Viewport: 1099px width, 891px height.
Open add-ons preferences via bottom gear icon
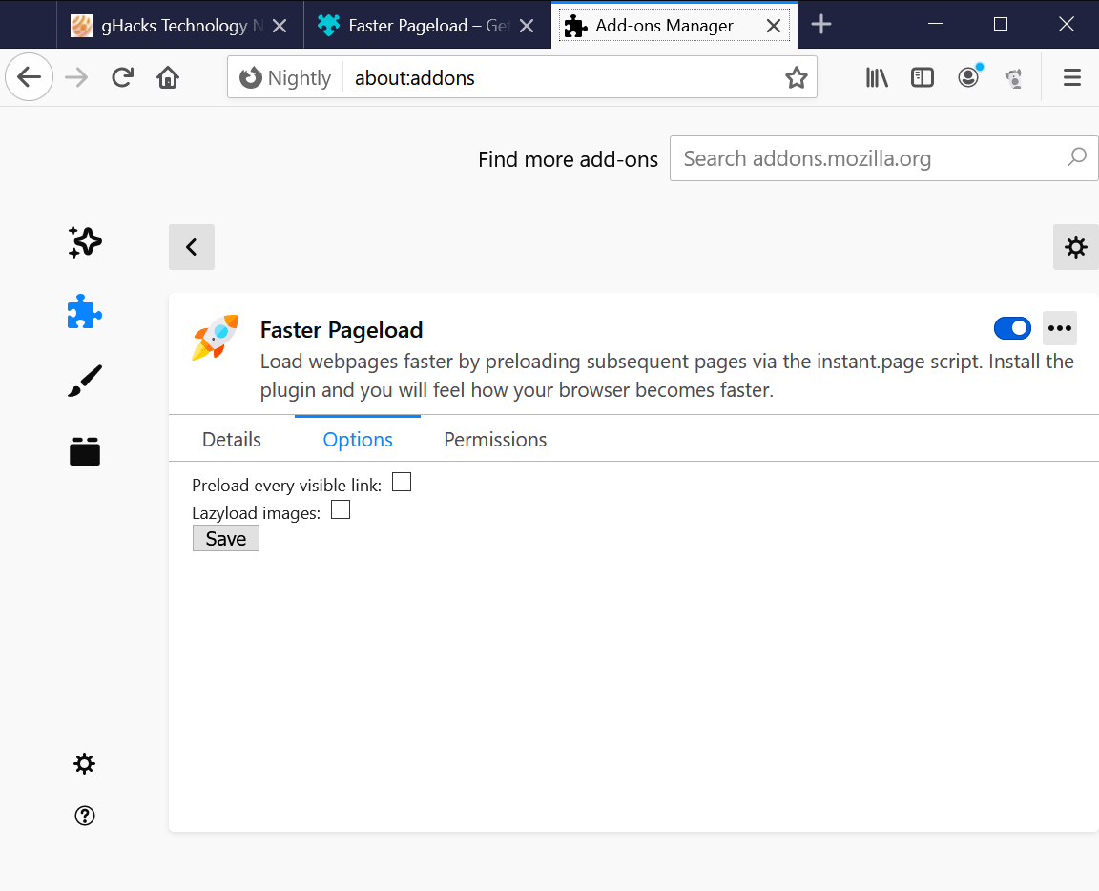click(x=84, y=763)
